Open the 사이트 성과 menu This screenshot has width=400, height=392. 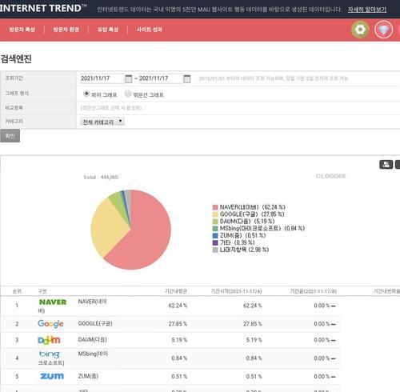pyautogui.click(x=150, y=30)
